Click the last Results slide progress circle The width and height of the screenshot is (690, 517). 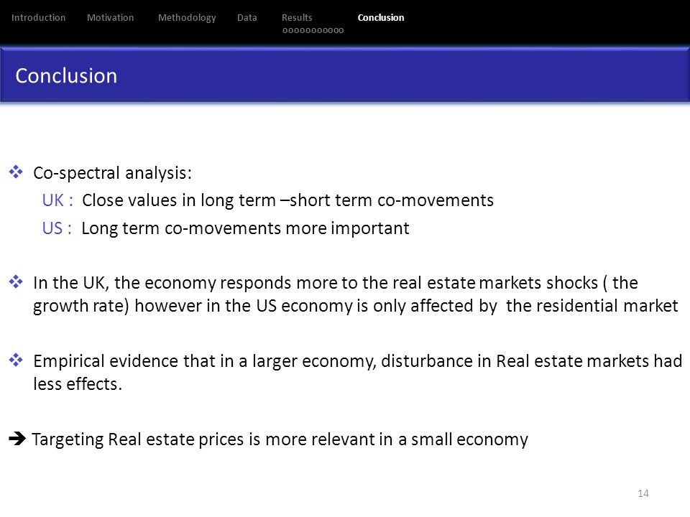pos(341,30)
